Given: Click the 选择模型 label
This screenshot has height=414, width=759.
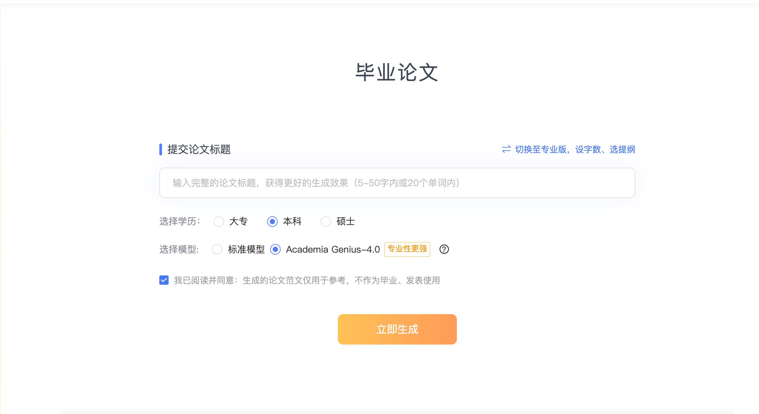Looking at the screenshot, I should click(x=179, y=249).
